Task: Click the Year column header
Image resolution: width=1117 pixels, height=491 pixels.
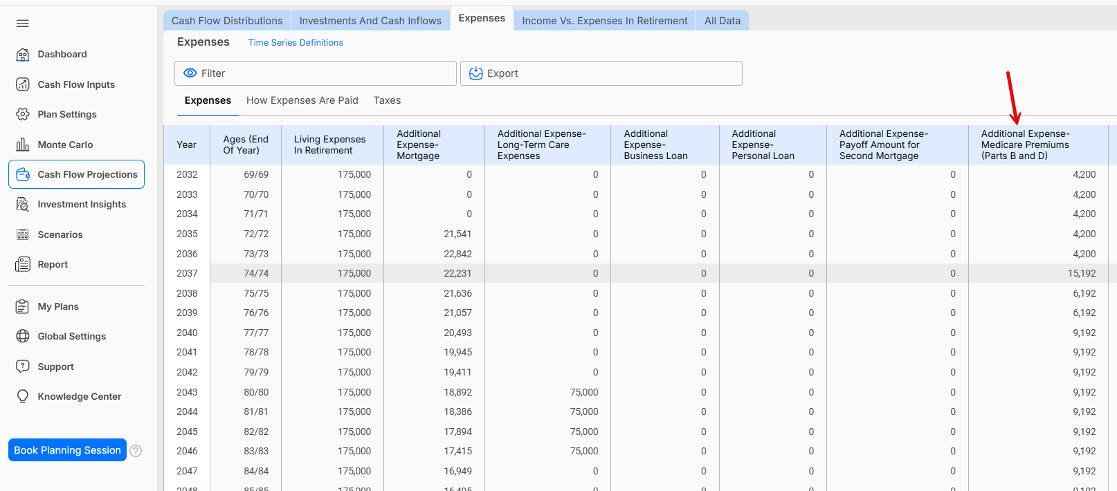Action: click(x=187, y=145)
